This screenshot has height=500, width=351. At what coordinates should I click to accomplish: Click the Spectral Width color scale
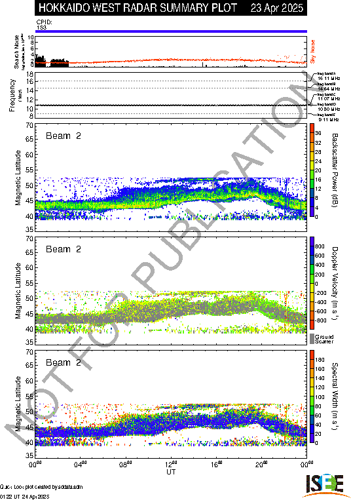point(312,396)
